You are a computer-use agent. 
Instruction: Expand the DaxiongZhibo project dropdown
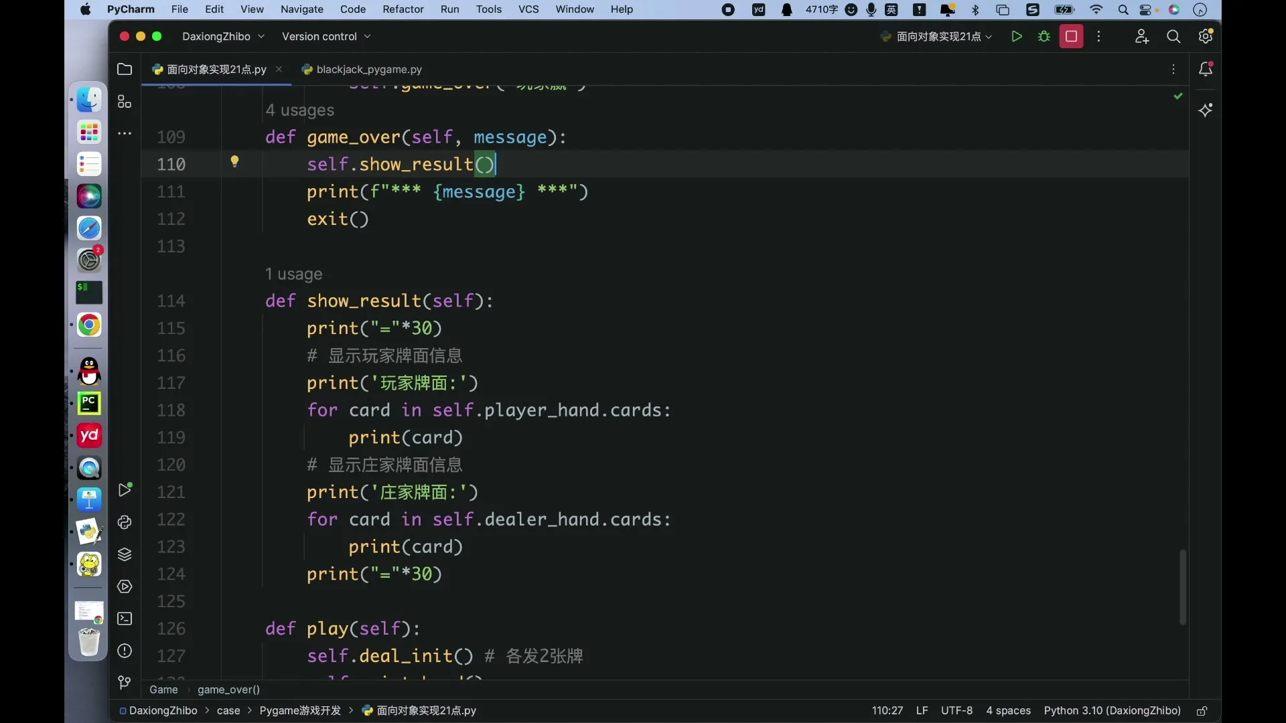pyautogui.click(x=223, y=37)
